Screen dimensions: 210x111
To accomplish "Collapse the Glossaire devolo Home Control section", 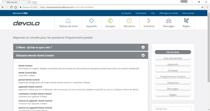I will pos(143,55).
